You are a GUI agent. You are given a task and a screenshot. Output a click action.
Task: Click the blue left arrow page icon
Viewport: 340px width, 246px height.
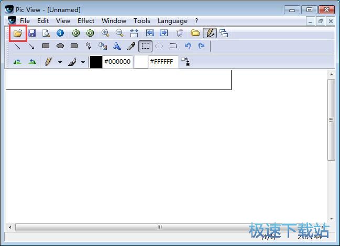coord(150,33)
